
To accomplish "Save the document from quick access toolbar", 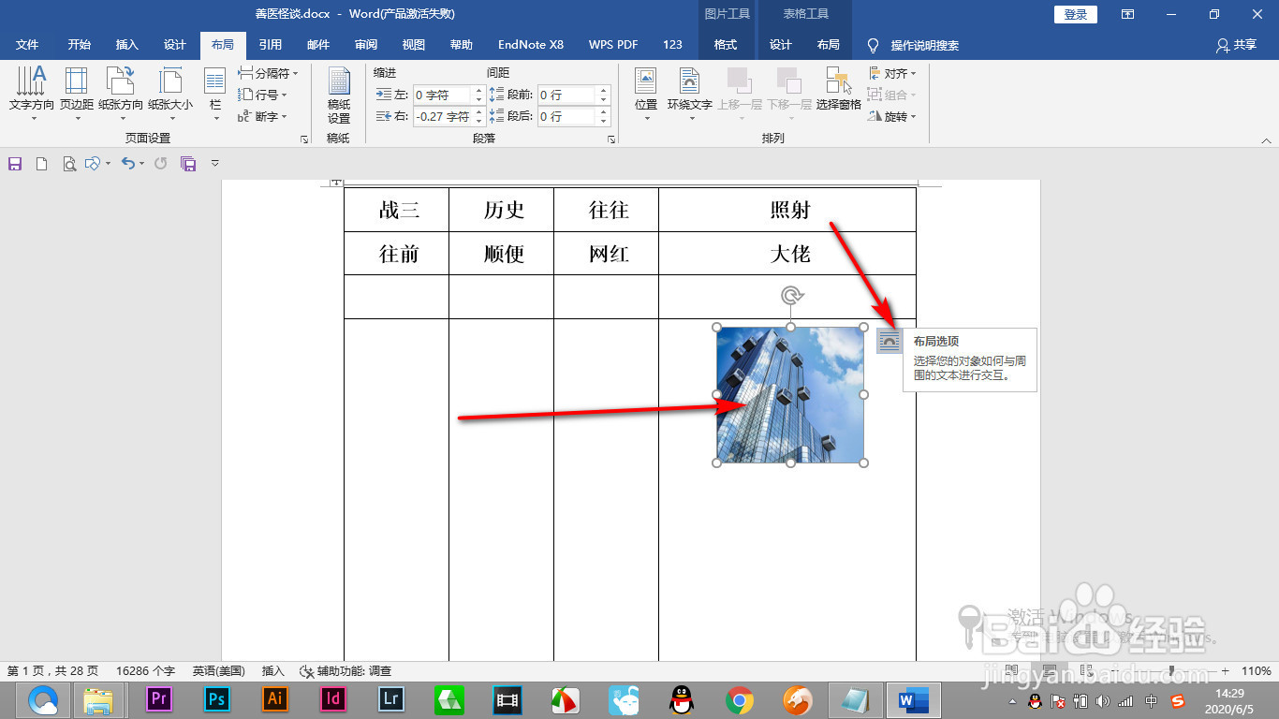I will [15, 164].
